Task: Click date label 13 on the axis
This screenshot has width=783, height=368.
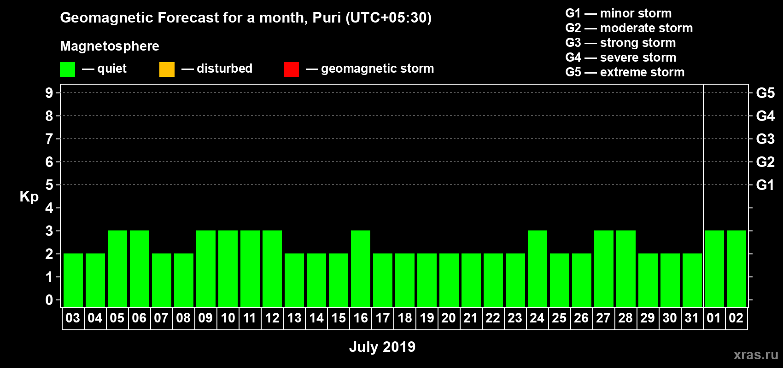Action: tap(294, 318)
